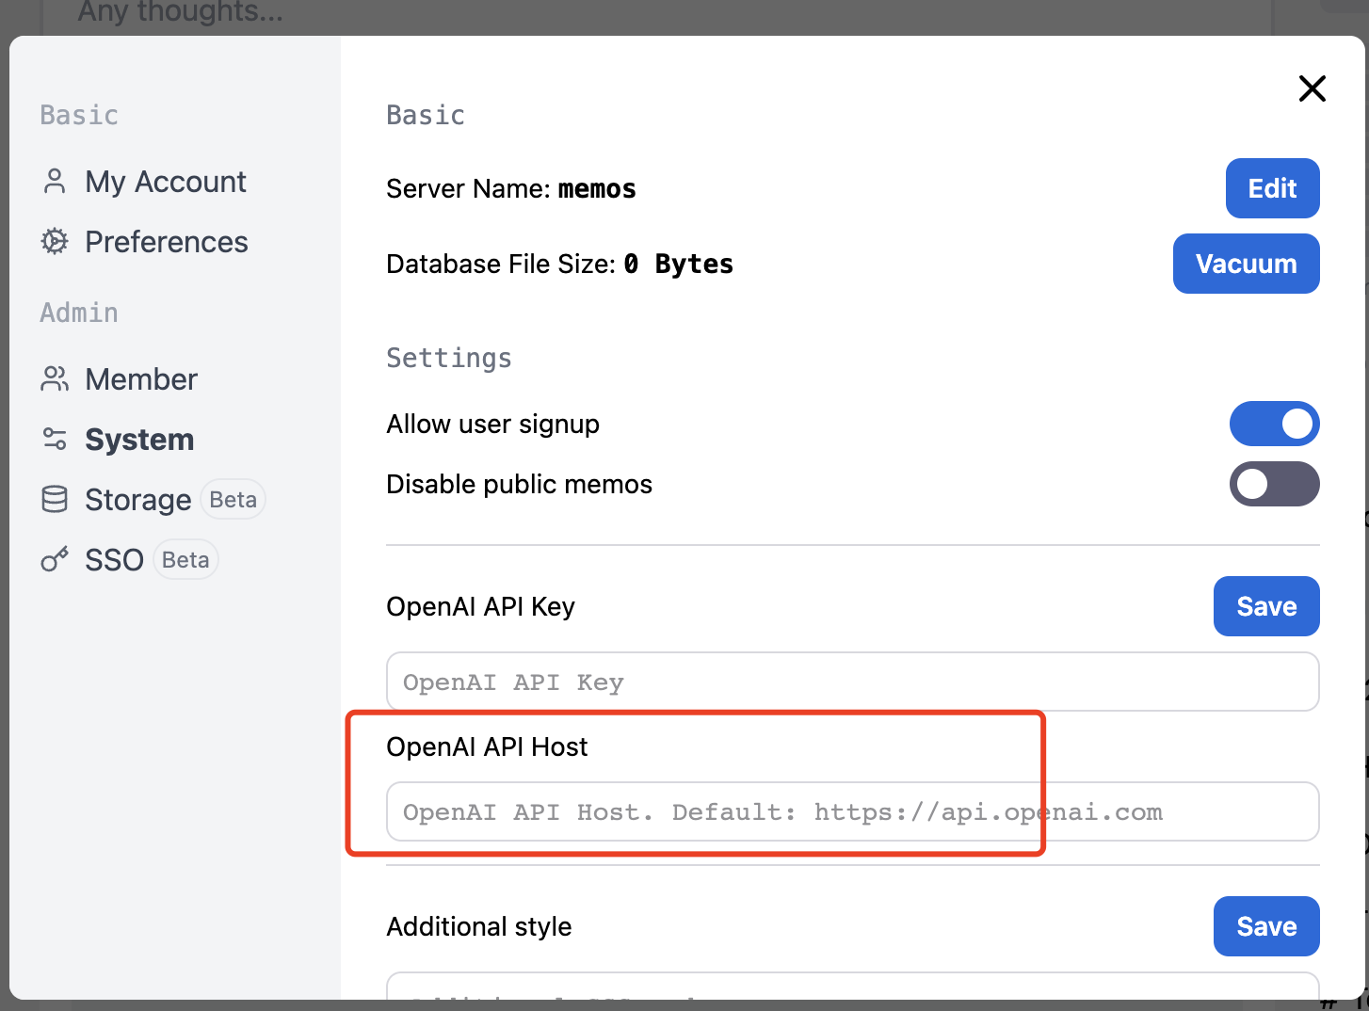Click the My Account person icon
Image resolution: width=1369 pixels, height=1011 pixels.
coord(55,181)
